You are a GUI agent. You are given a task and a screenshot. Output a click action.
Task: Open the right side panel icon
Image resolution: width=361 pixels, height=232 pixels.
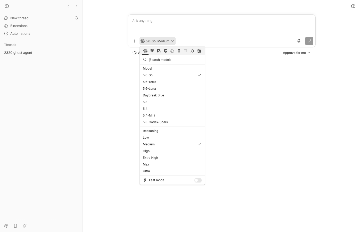click(353, 6)
